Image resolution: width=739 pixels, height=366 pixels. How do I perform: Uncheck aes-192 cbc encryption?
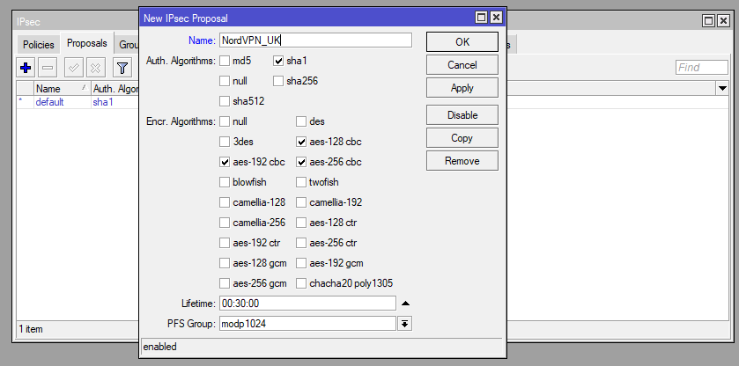pos(225,162)
